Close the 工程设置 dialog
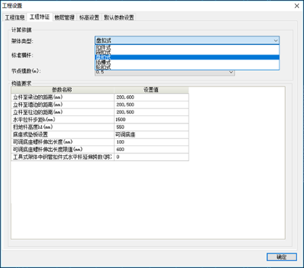 [297, 6]
